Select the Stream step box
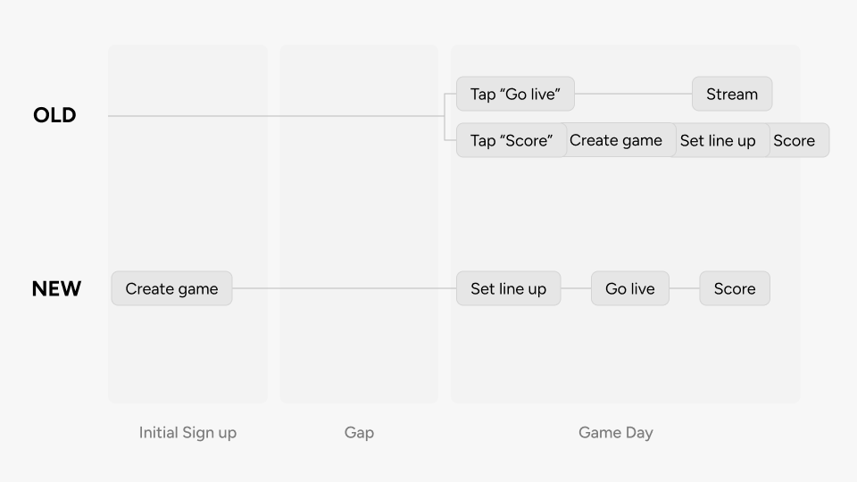The image size is (857, 482). pos(732,94)
